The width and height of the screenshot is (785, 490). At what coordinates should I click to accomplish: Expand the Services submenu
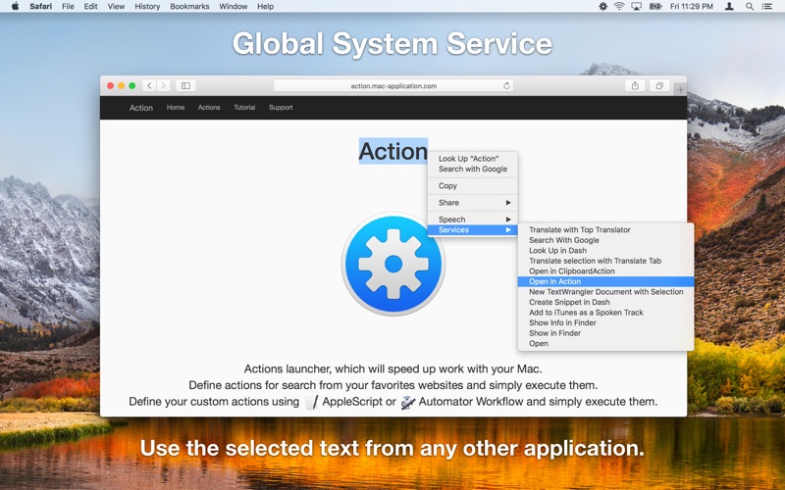point(473,230)
